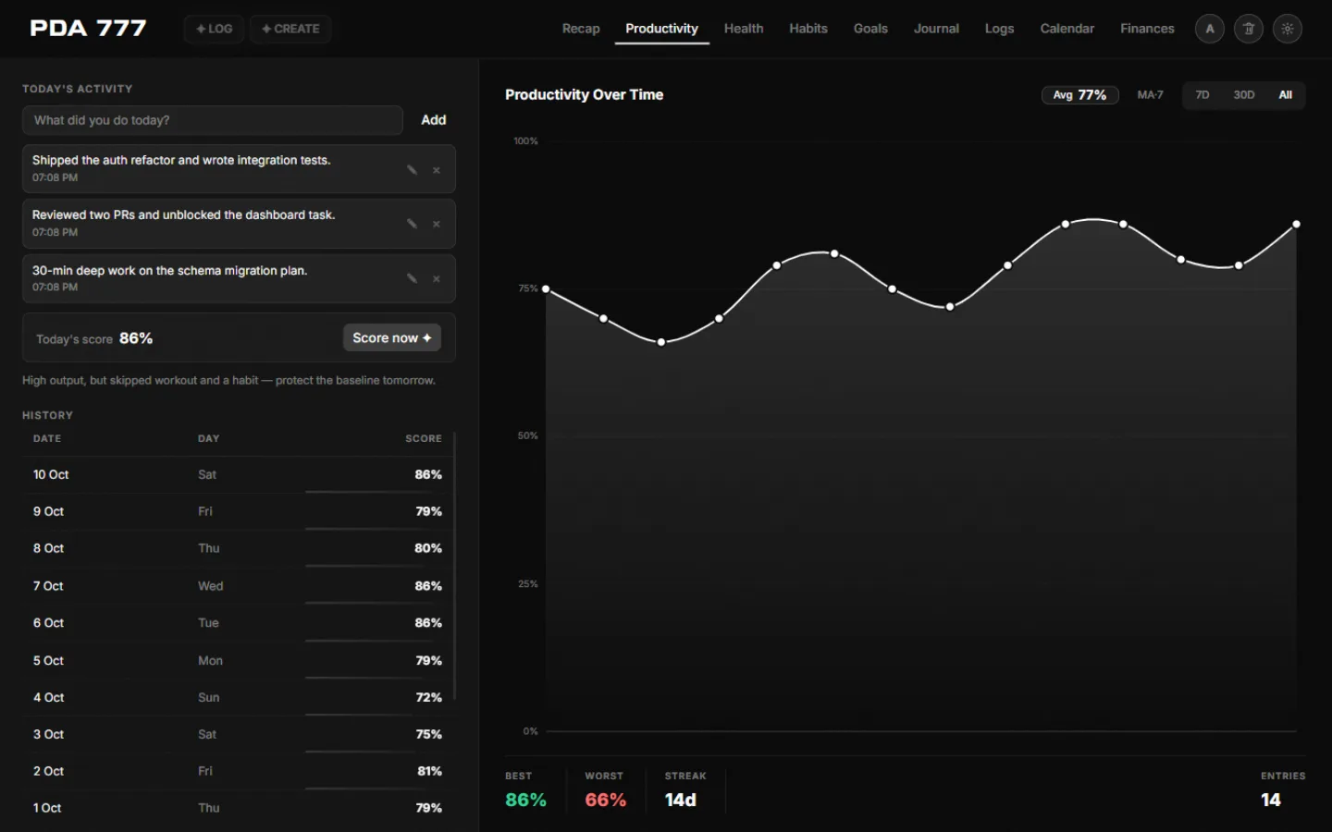Click the 'Score now' button
This screenshot has height=832, width=1332.
392,337
